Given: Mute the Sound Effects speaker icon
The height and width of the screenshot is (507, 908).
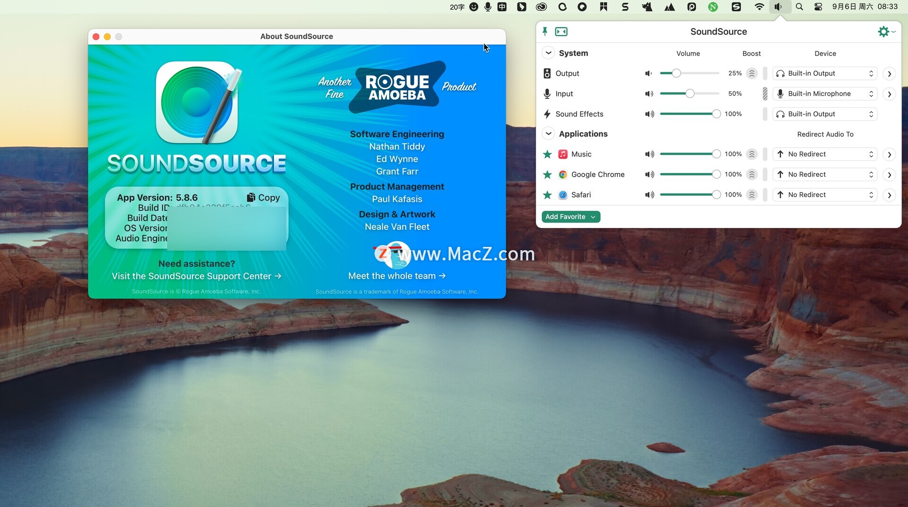Looking at the screenshot, I should 649,114.
